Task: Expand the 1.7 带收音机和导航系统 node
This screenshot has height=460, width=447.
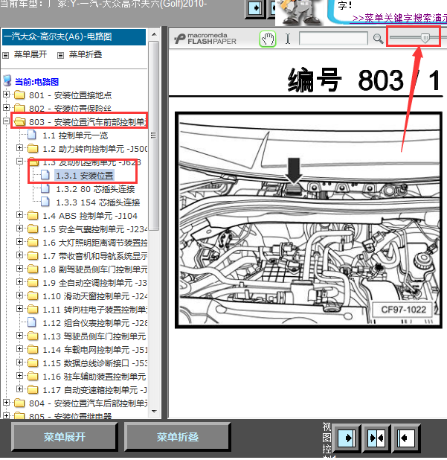Action: pos(19,255)
